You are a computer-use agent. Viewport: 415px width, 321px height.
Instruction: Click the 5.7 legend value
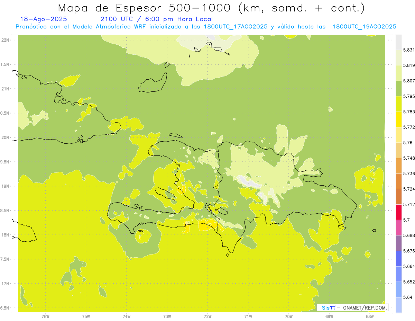coord(406,220)
